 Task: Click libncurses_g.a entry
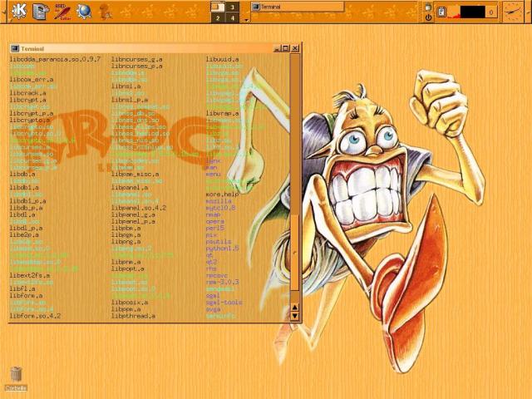coord(136,59)
